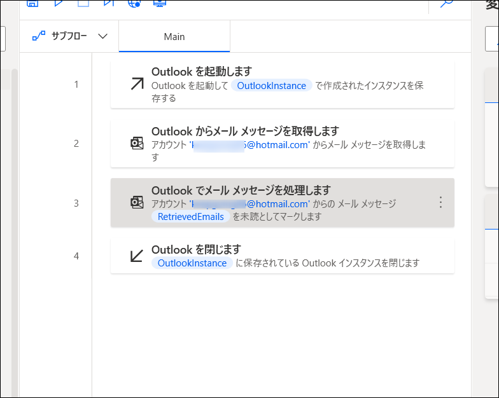This screenshot has width=499, height=398.
Task: Click the hotmail.com account in action 3
Action: (250, 204)
